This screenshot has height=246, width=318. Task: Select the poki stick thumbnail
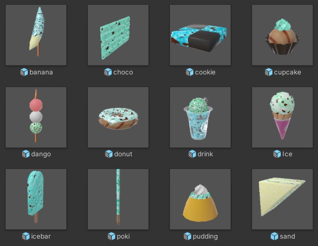click(118, 199)
